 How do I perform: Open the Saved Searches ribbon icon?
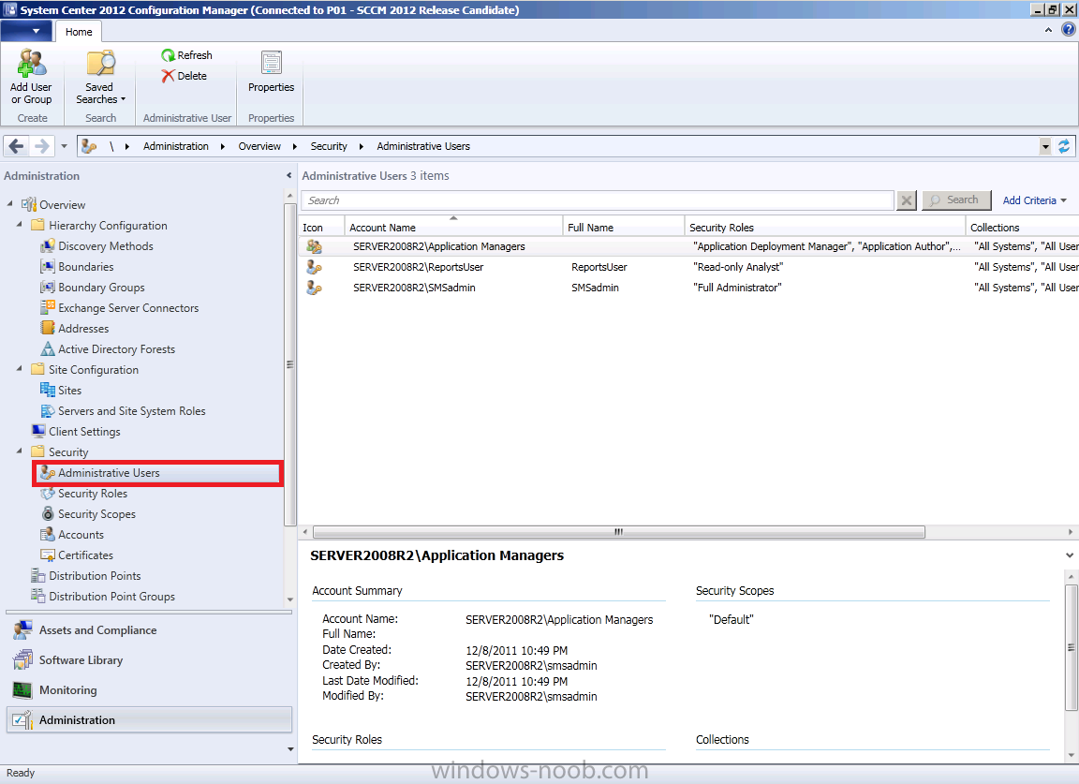[100, 63]
